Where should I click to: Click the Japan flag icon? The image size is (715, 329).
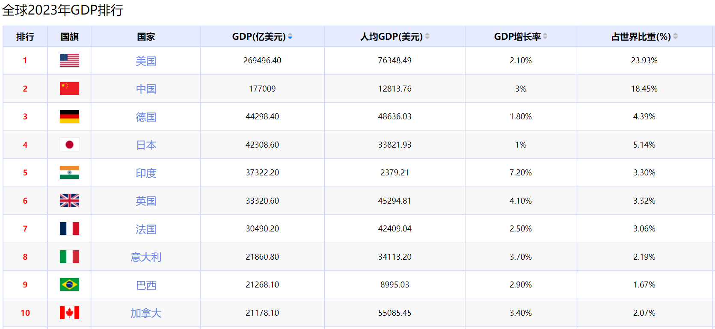(x=69, y=145)
